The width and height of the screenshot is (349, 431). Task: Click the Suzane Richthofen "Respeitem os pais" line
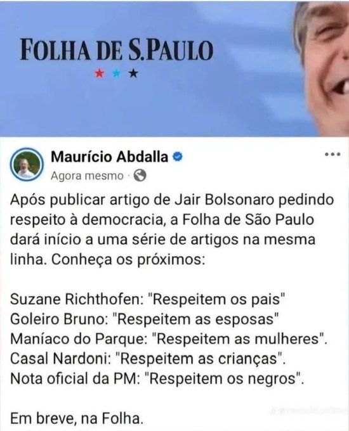click(x=147, y=299)
